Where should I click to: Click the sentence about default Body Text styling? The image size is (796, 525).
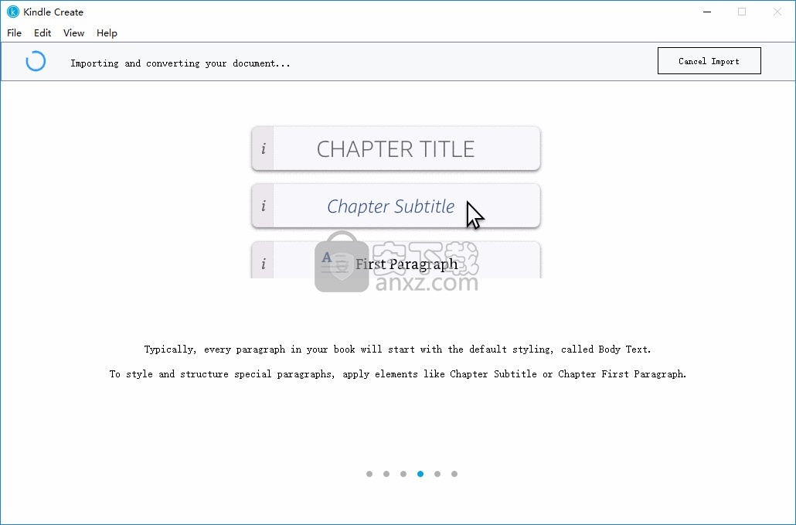397,349
